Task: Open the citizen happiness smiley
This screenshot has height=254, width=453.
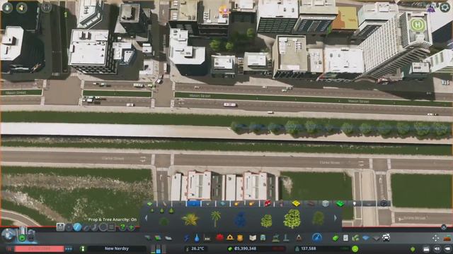Action: (355, 248)
